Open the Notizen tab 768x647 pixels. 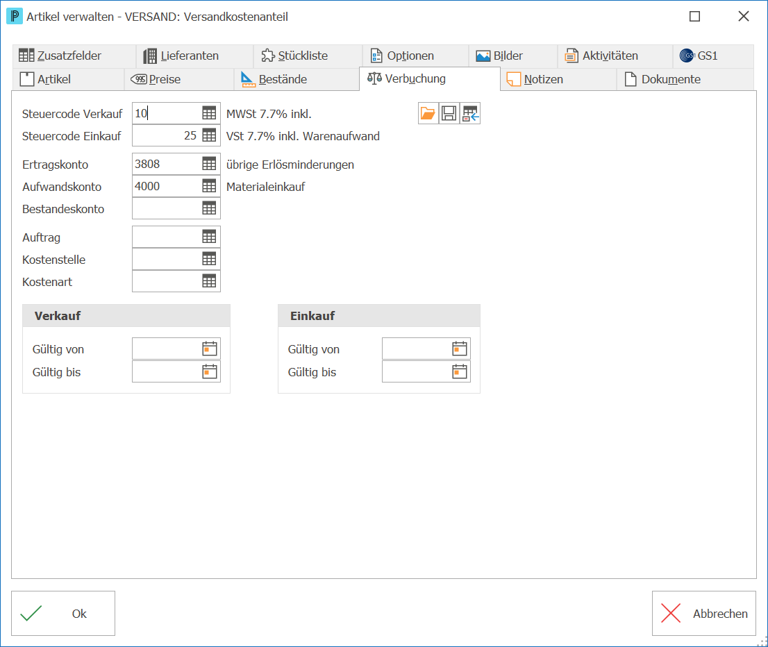click(x=558, y=79)
